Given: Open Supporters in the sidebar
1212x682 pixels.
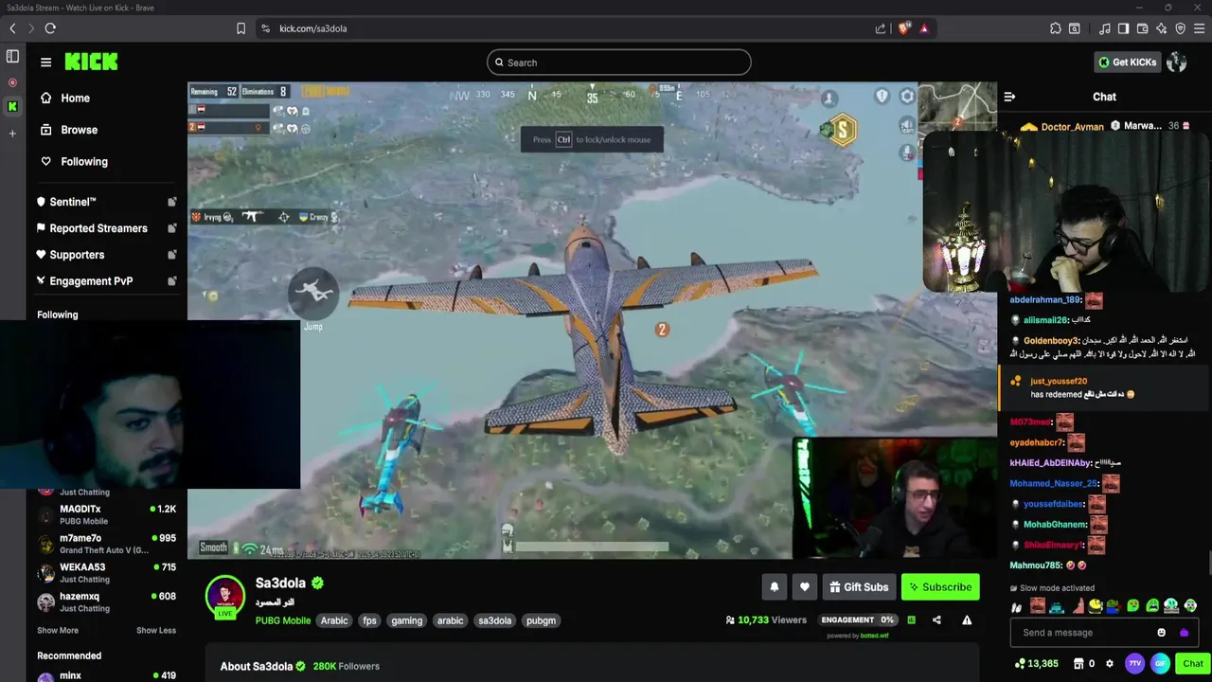Looking at the screenshot, I should tap(77, 255).
